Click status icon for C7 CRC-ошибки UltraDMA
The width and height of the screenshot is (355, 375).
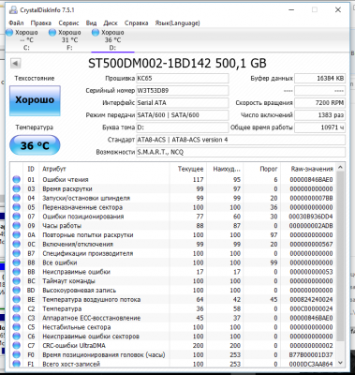[16, 346]
